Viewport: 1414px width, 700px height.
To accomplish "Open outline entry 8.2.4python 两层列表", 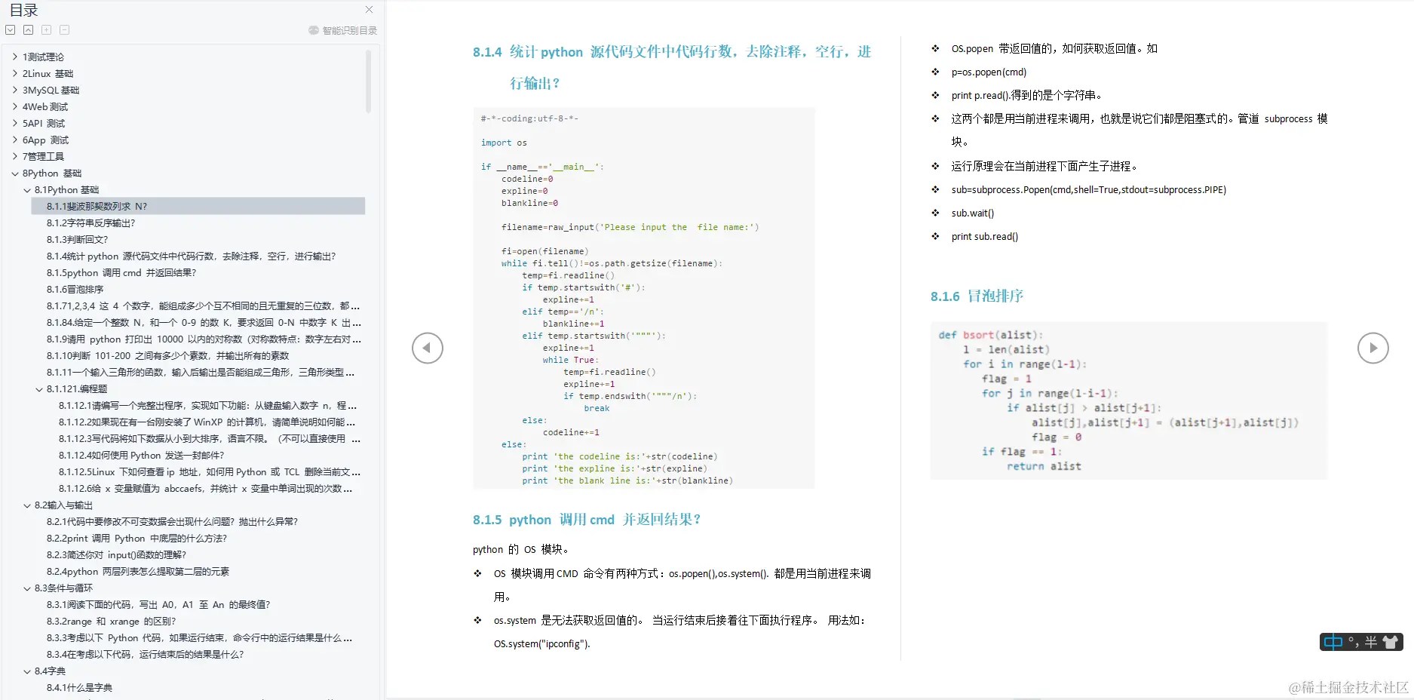I will [x=138, y=571].
